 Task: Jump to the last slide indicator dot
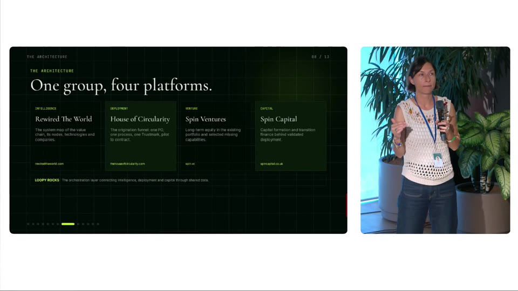(98, 224)
